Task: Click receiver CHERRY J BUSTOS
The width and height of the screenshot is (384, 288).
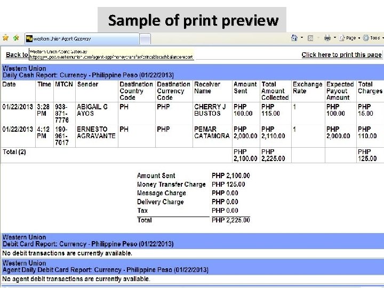Action: click(x=210, y=110)
